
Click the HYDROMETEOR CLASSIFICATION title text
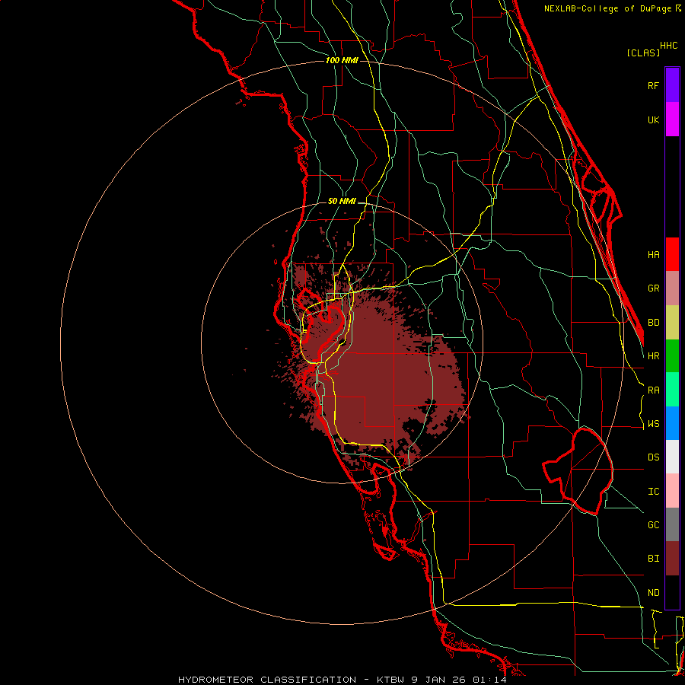[267, 680]
